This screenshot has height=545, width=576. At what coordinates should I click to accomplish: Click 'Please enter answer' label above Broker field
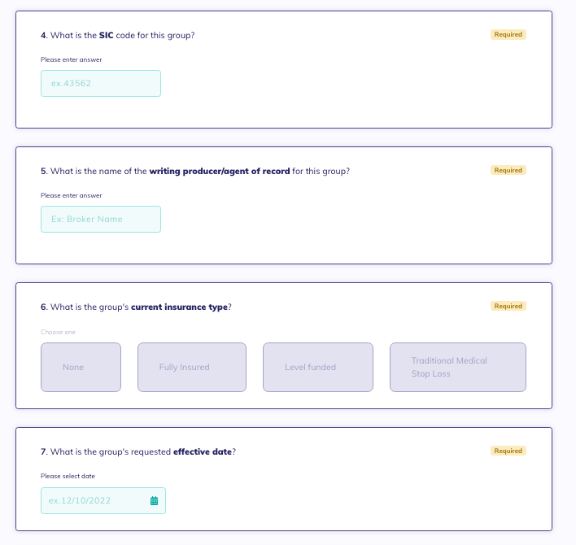(72, 195)
